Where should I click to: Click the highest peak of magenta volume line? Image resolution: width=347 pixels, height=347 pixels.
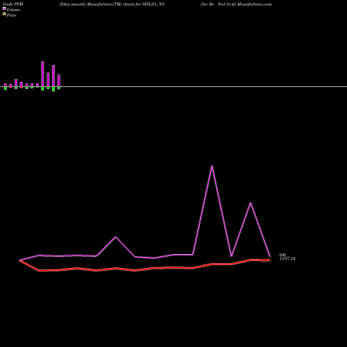point(212,166)
